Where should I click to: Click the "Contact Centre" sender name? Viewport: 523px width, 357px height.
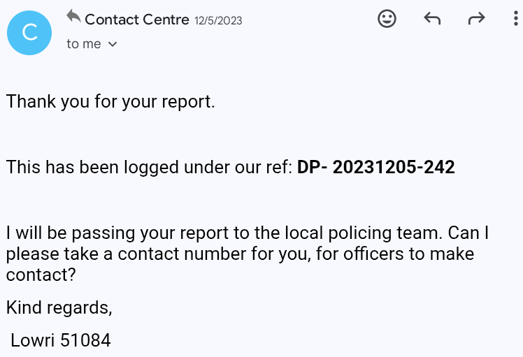point(137,20)
